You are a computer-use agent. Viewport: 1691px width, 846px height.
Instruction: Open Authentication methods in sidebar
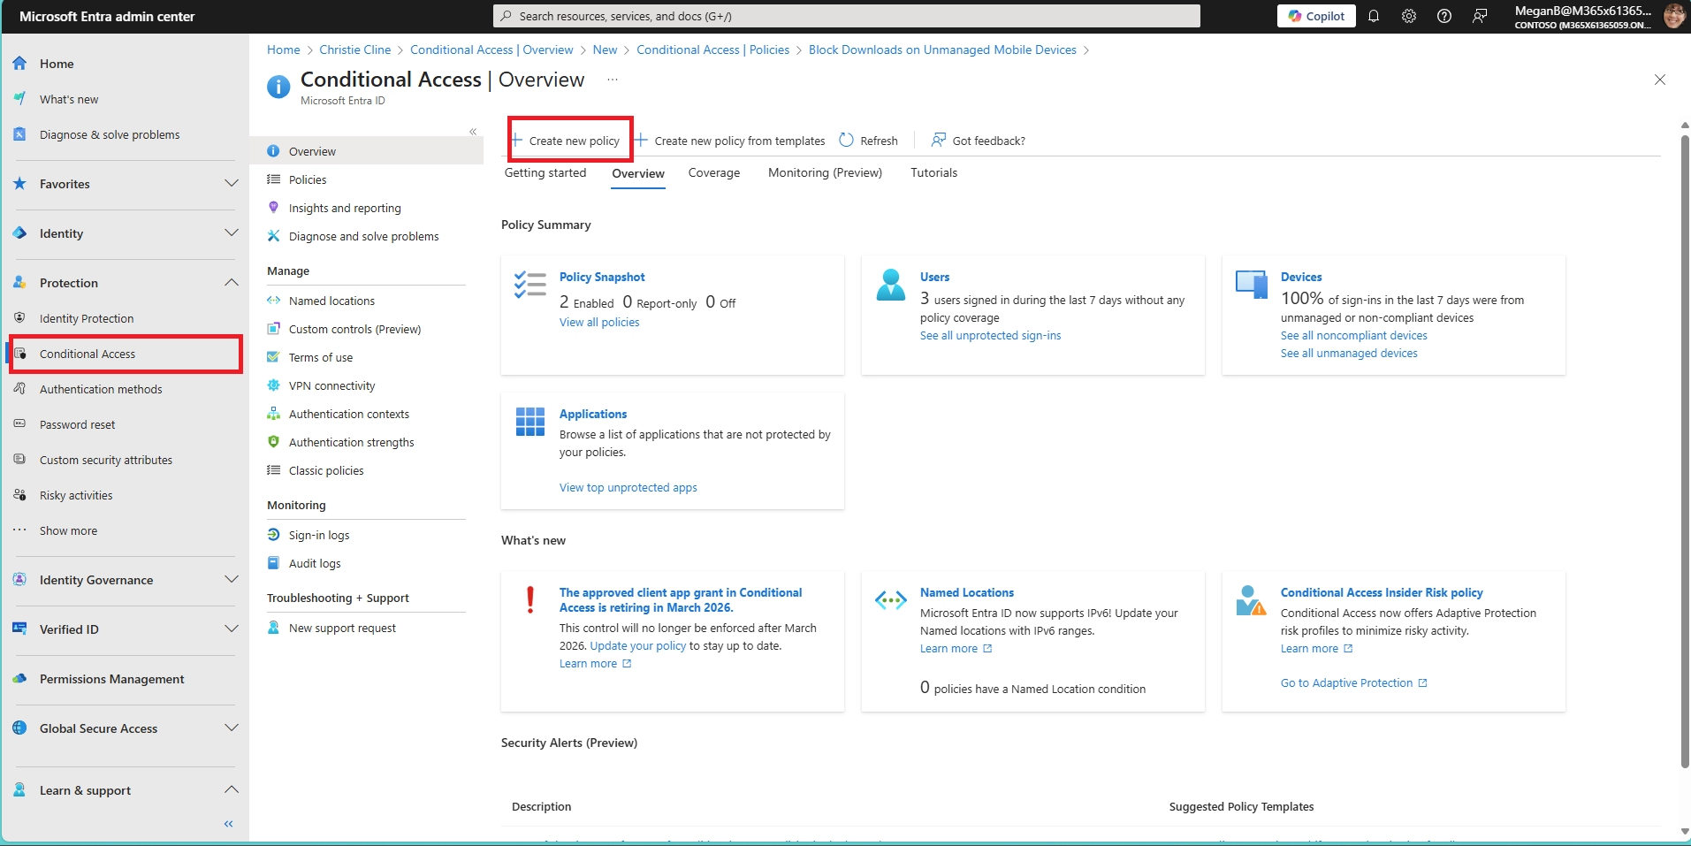coord(101,389)
